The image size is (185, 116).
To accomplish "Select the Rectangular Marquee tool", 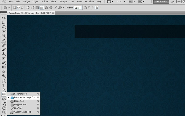I will coord(4,22).
